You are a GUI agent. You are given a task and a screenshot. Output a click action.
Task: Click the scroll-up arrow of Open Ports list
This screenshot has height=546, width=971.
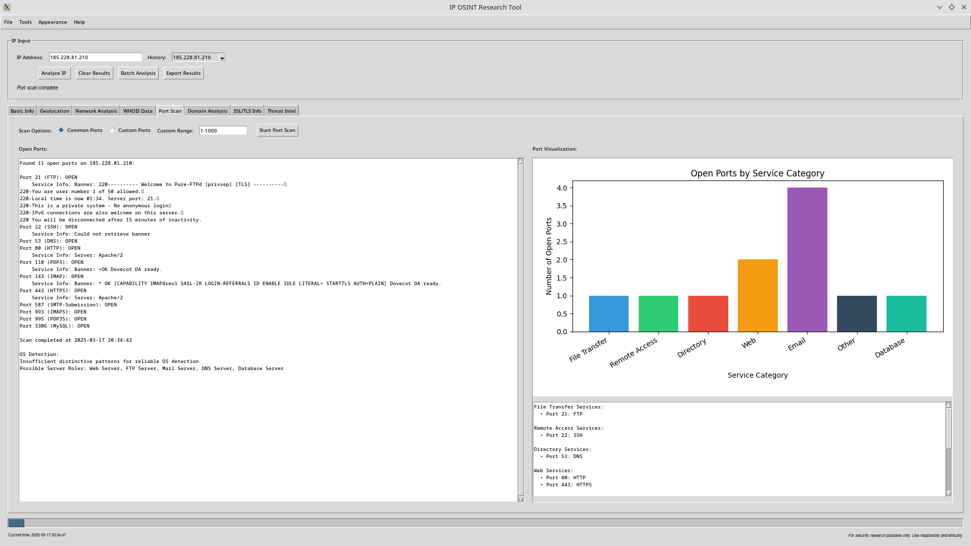[521, 161]
